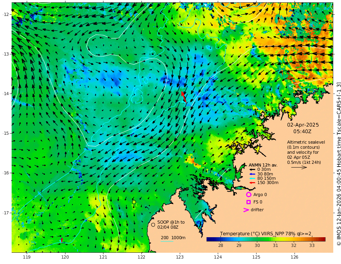Click the latitude axis label -12

coord(5,14)
